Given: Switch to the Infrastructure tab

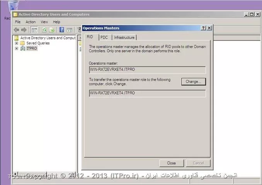Looking at the screenshot, I should coord(124,37).
